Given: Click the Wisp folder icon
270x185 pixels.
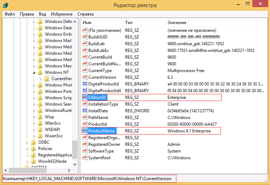Looking at the screenshot, I should 40,117.
